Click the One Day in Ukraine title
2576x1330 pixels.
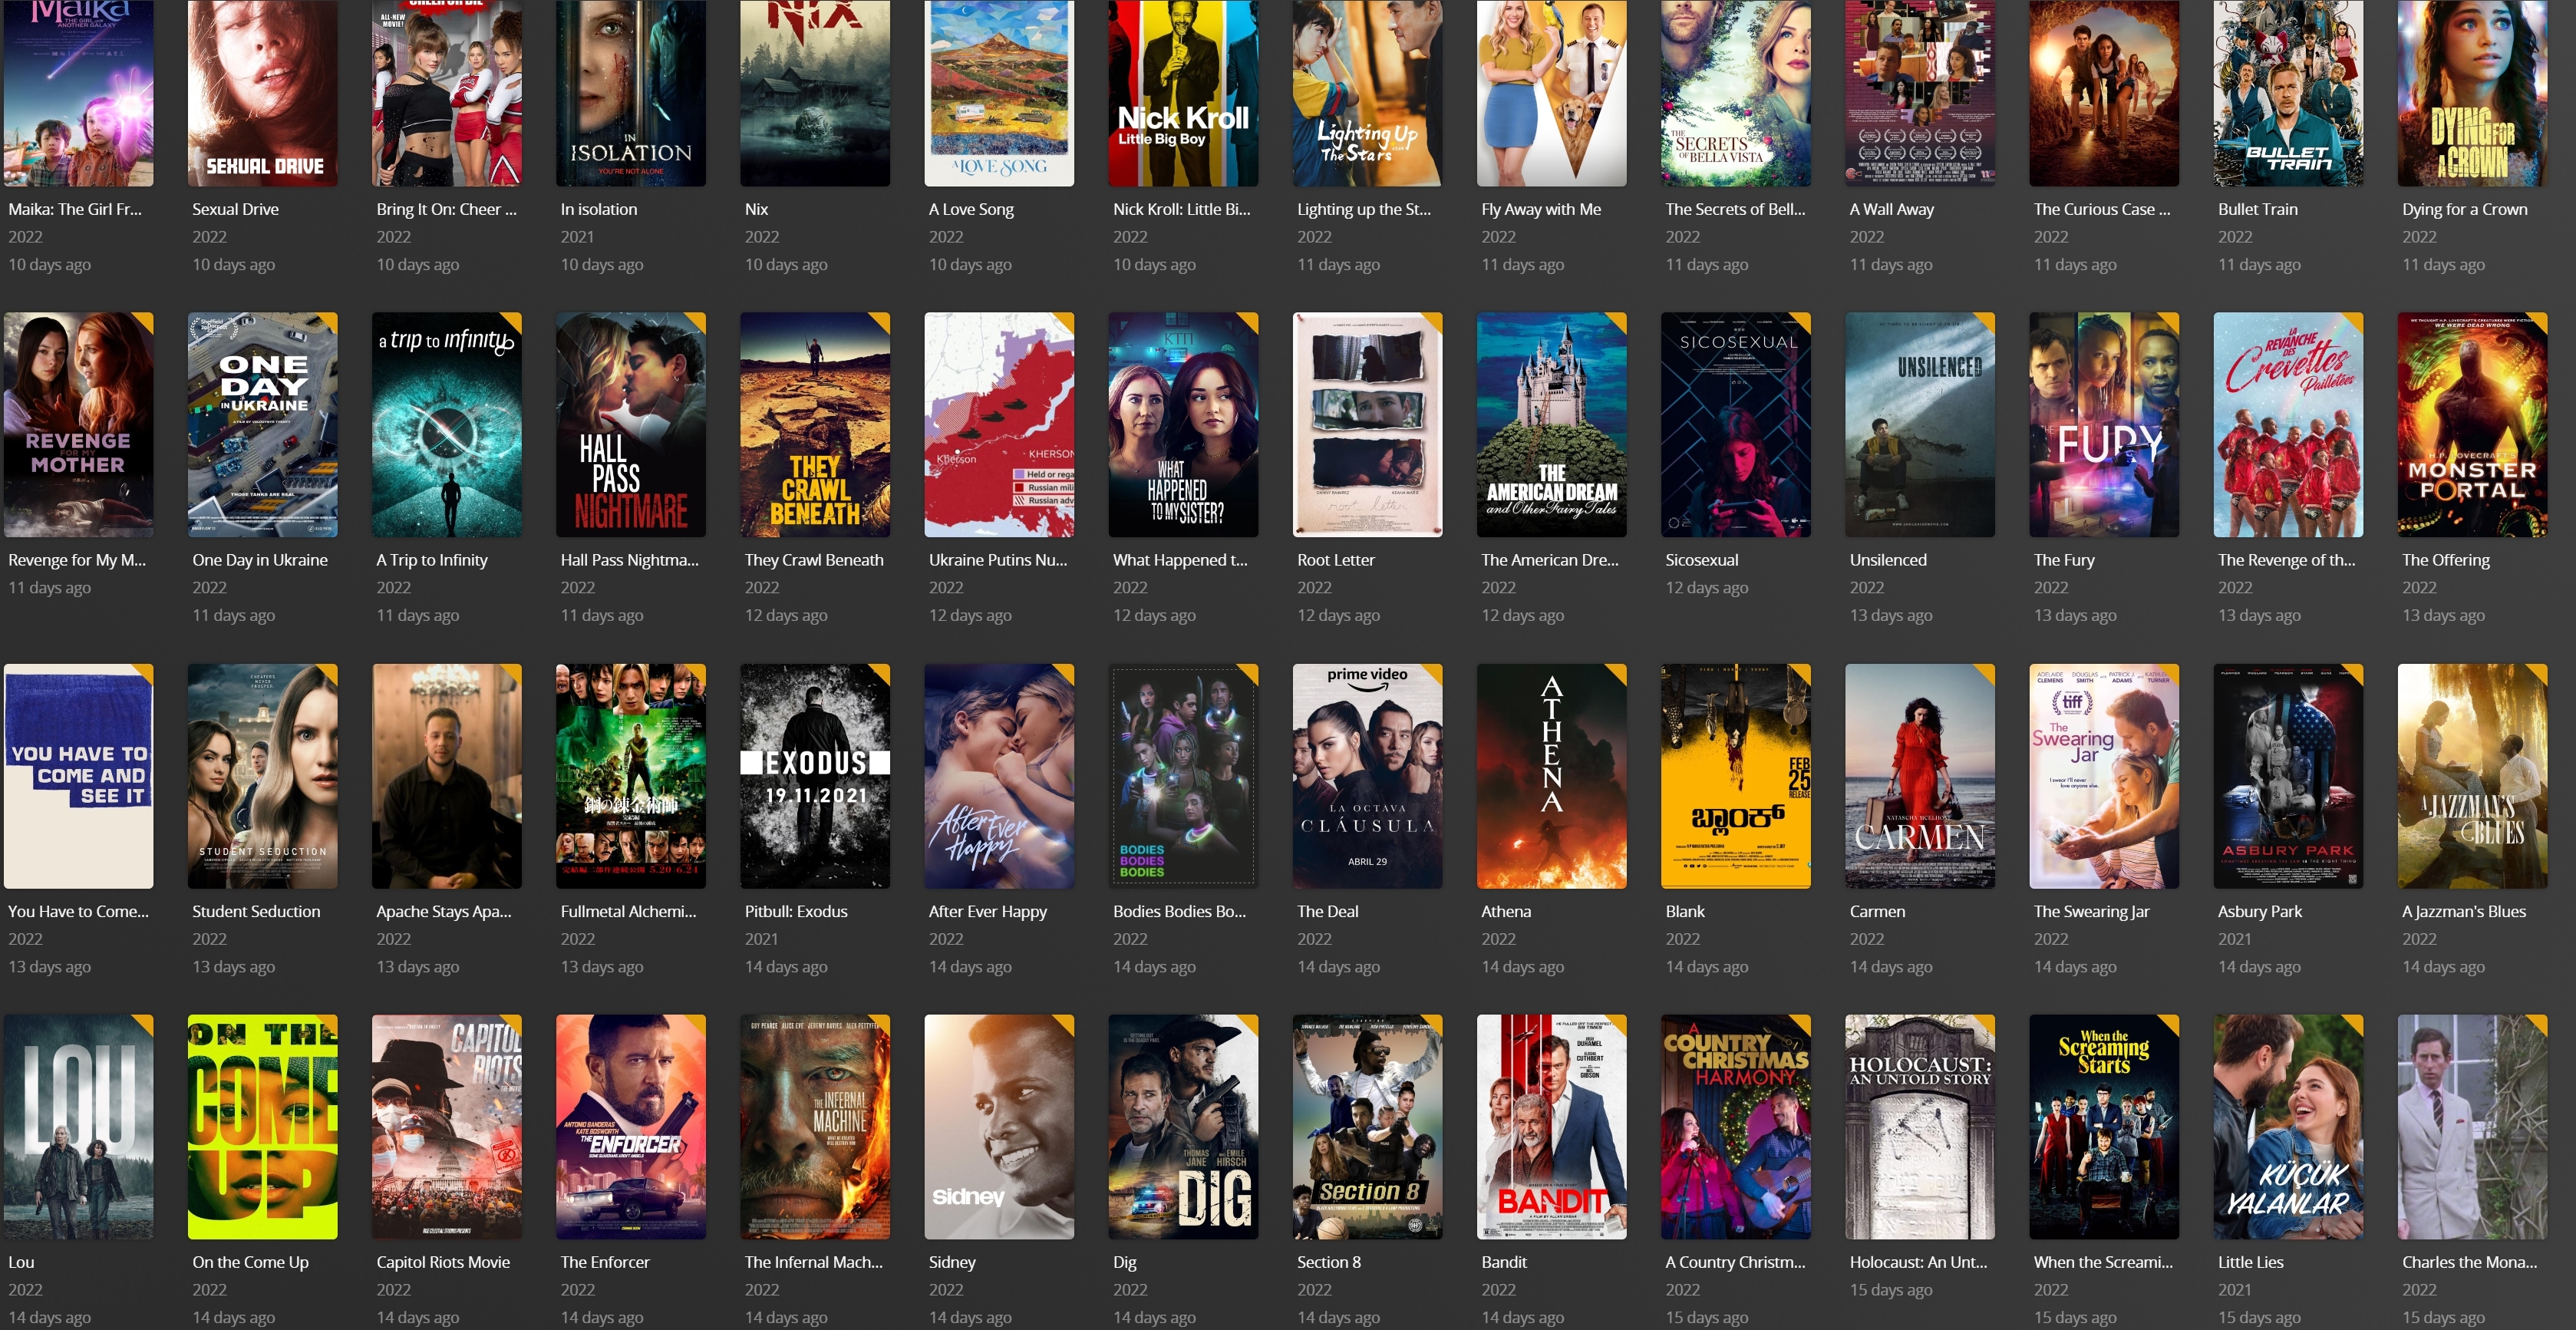coord(260,560)
